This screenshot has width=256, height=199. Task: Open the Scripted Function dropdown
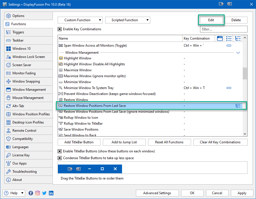click(128, 20)
